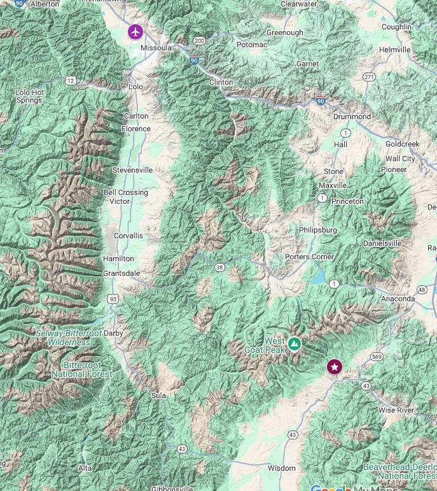Click the Selway-Bitterroot Wilderness label

69,338
